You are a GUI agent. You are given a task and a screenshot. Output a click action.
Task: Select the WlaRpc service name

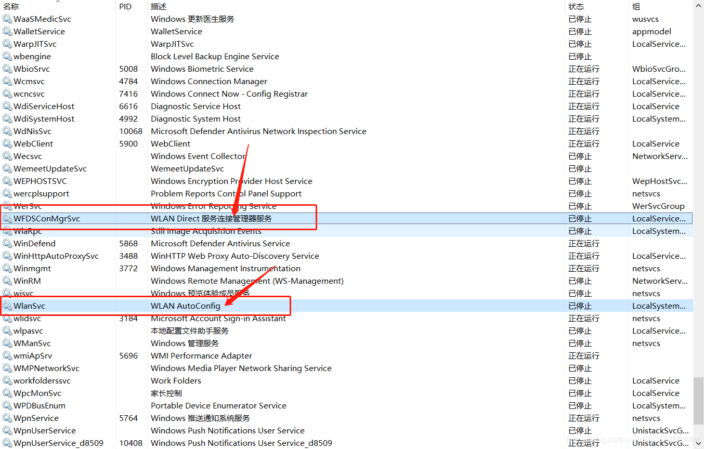(28, 231)
